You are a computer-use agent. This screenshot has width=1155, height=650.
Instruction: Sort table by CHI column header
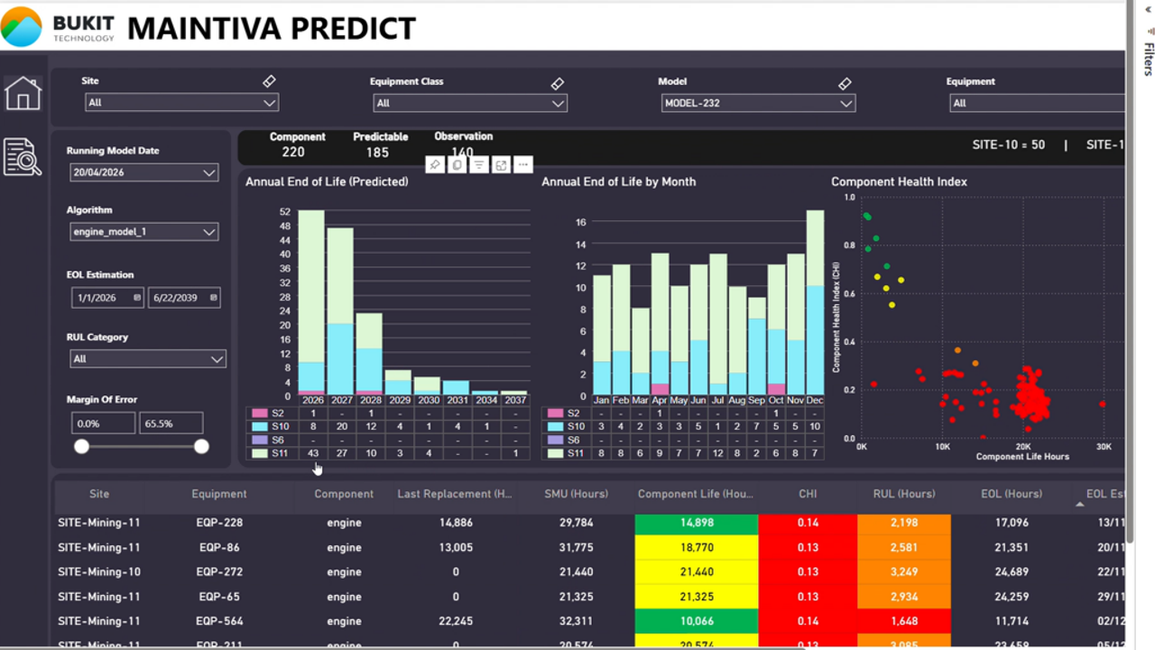(x=808, y=494)
